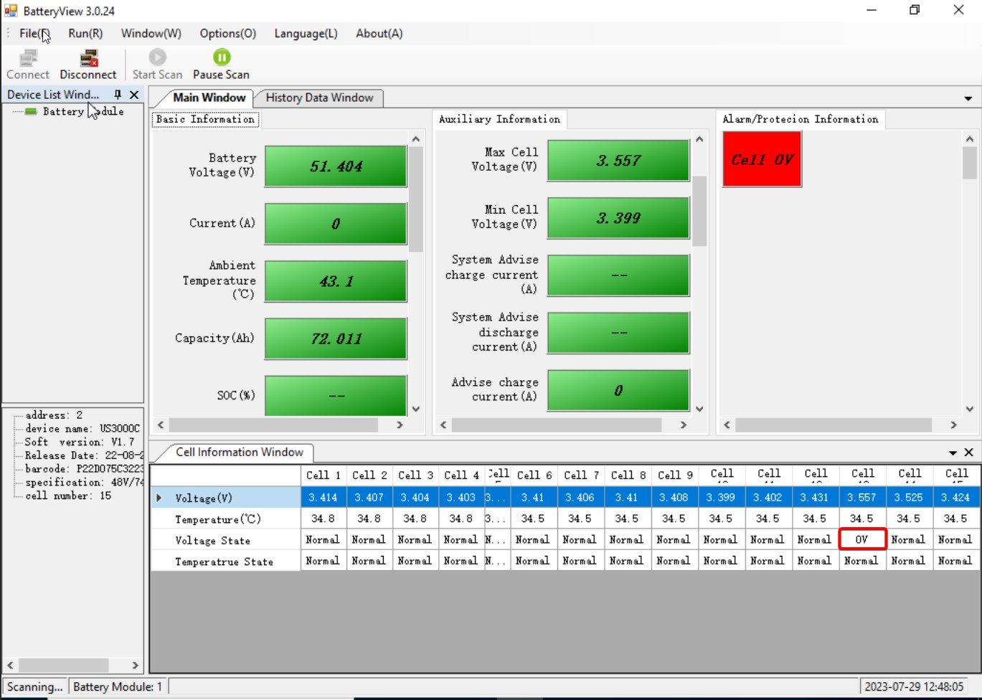The width and height of the screenshot is (982, 700).
Task: Select the Basic Information tab
Action: 206,119
